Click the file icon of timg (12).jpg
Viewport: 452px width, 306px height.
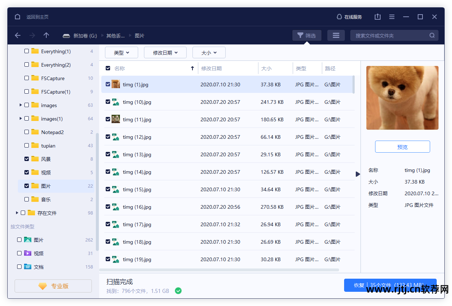116,137
